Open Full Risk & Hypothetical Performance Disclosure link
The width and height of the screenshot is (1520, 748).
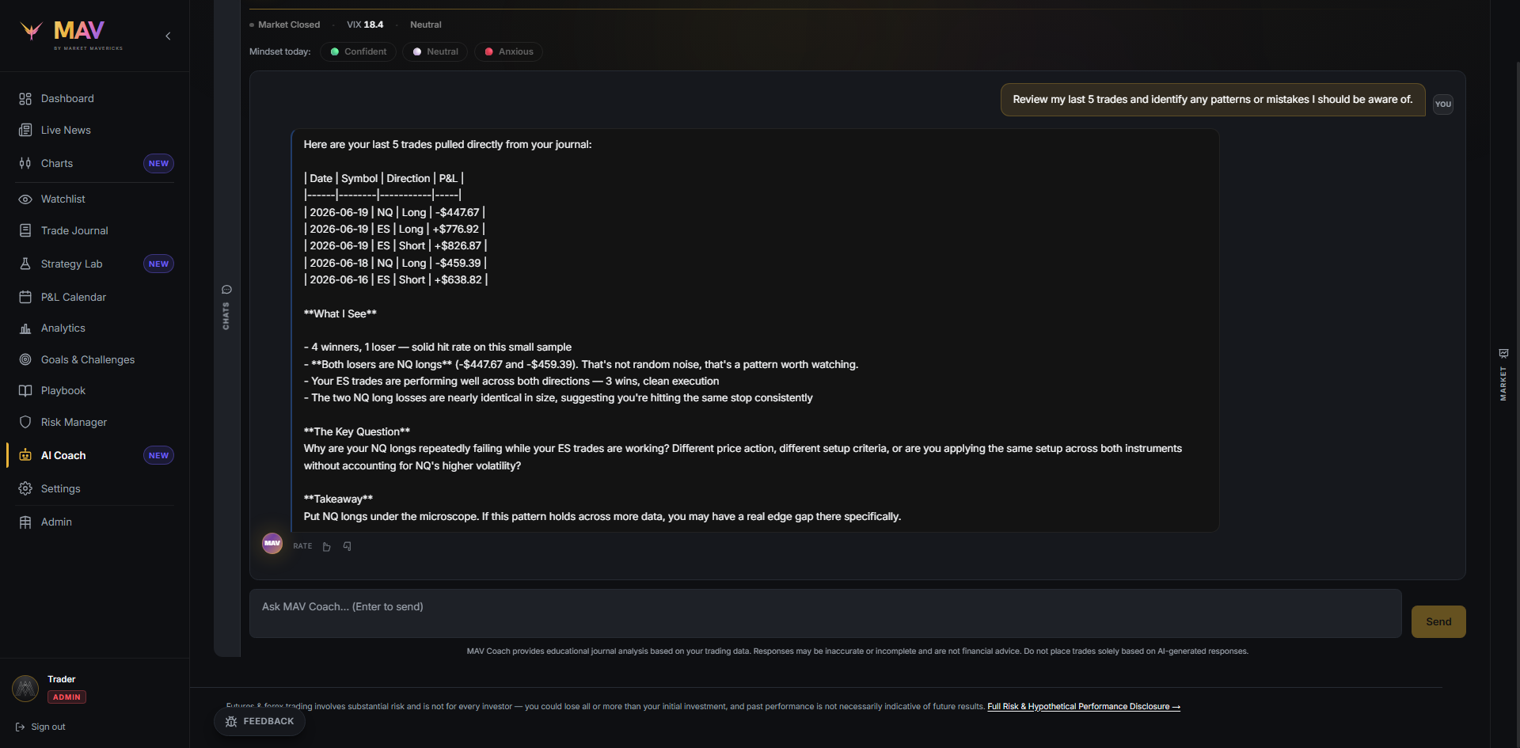[1084, 707]
